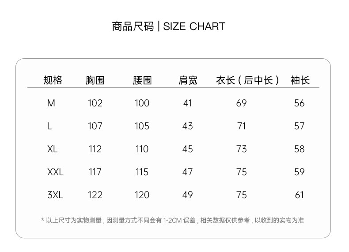Select chest value 122 in the 3XL row
Viewport: 349px width, 252px height.
click(95, 195)
